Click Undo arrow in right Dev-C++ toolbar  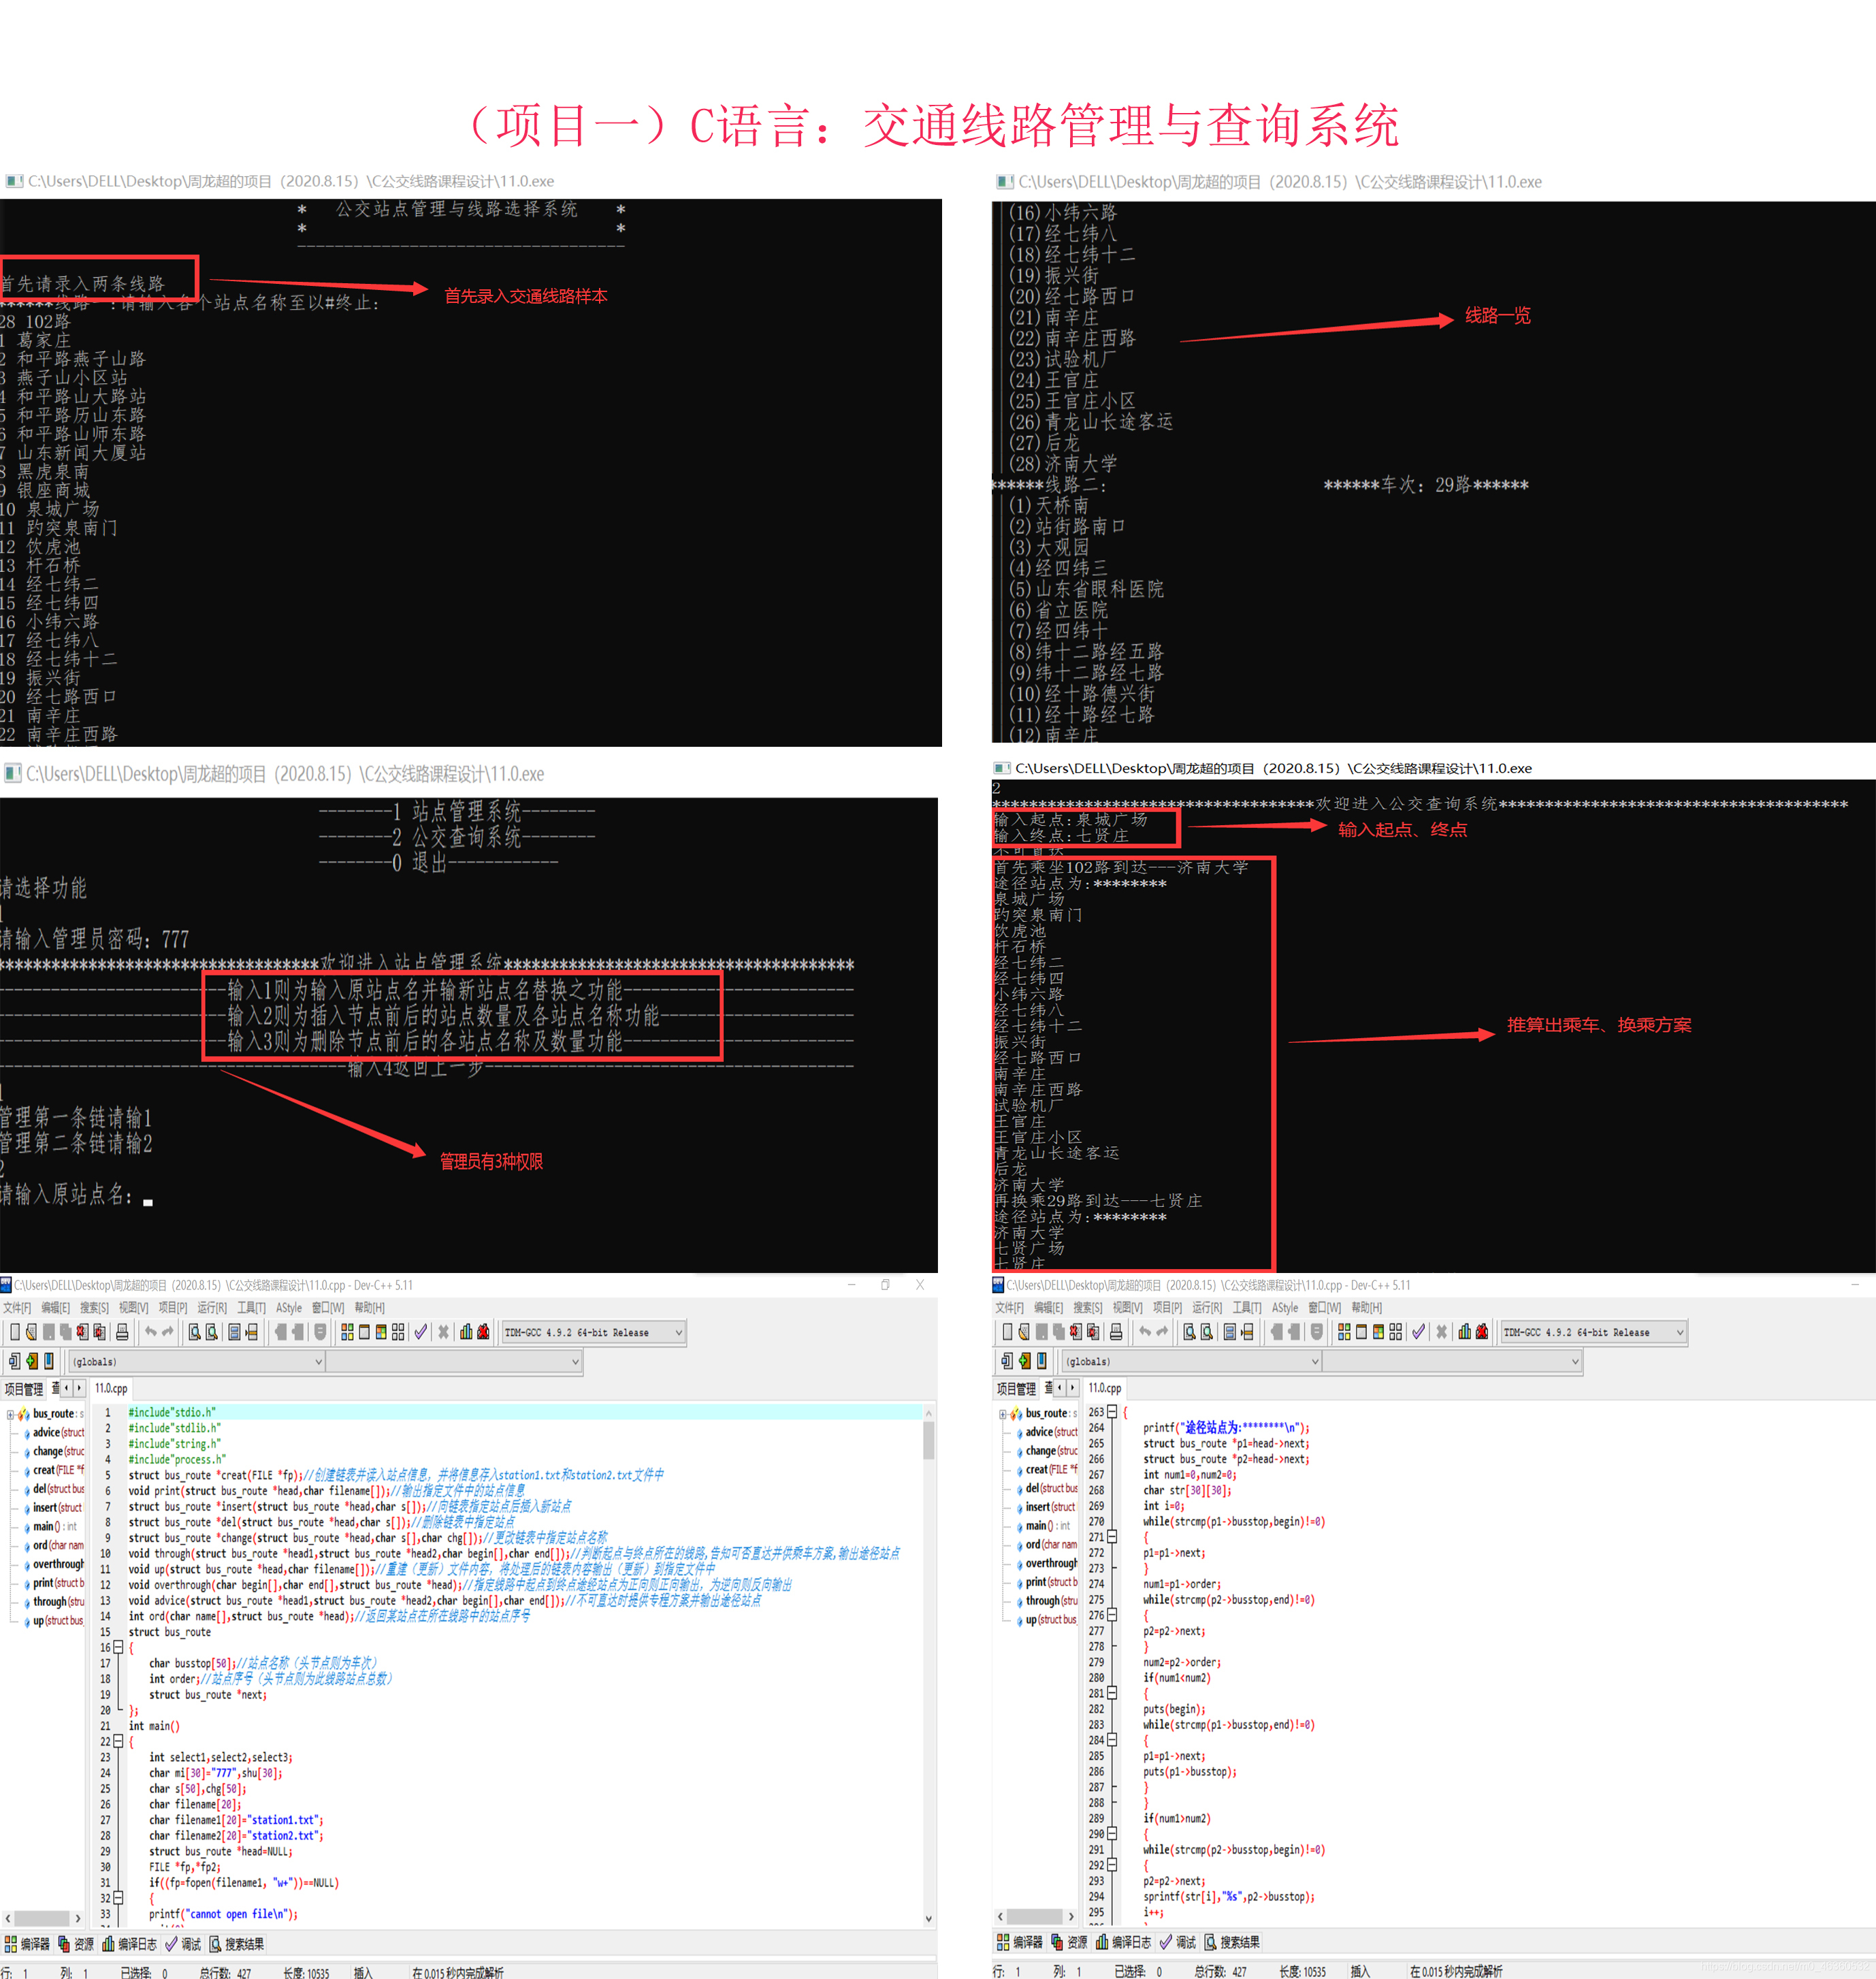click(x=1145, y=1332)
